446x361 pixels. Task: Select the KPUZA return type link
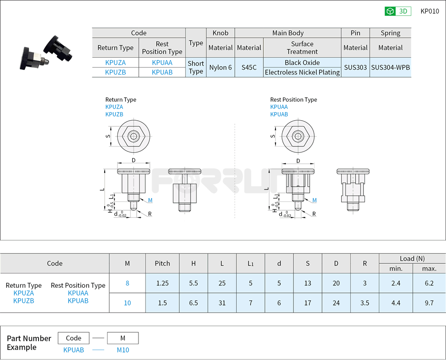pyautogui.click(x=115, y=62)
